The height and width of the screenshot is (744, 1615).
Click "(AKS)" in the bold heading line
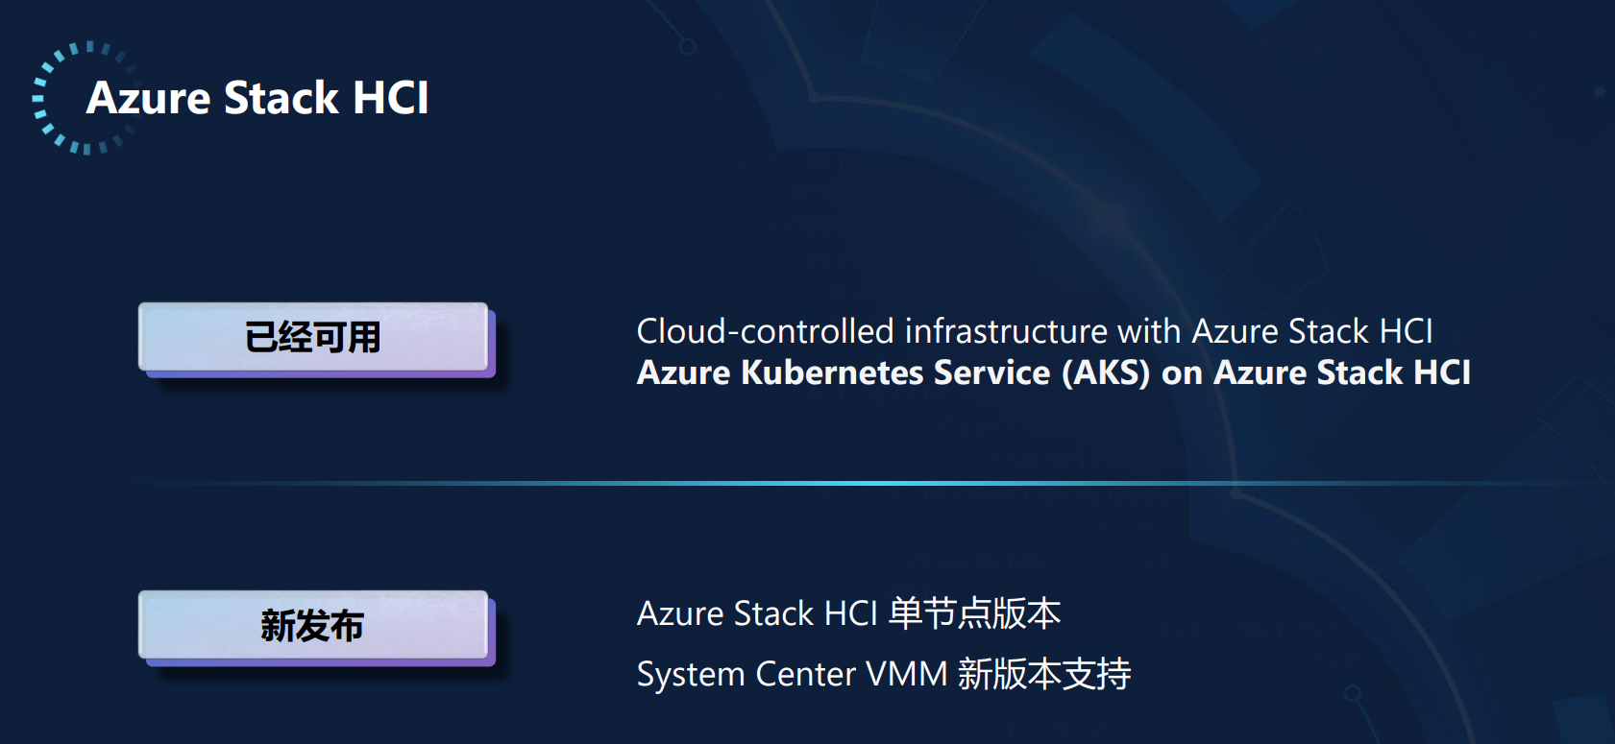pyautogui.click(x=1106, y=372)
